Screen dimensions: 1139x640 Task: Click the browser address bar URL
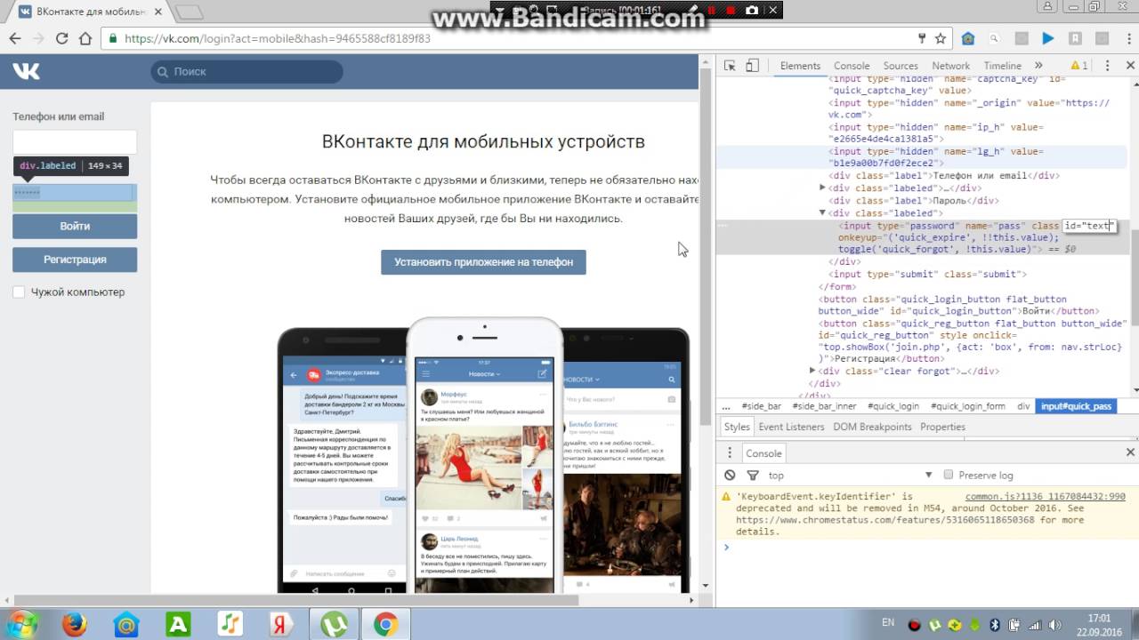coord(277,39)
